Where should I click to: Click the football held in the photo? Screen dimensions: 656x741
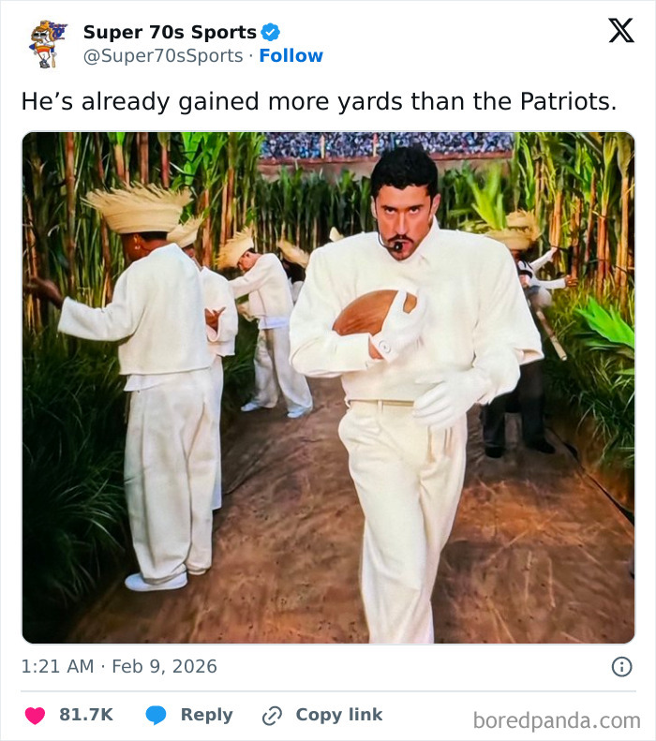pyautogui.click(x=371, y=313)
